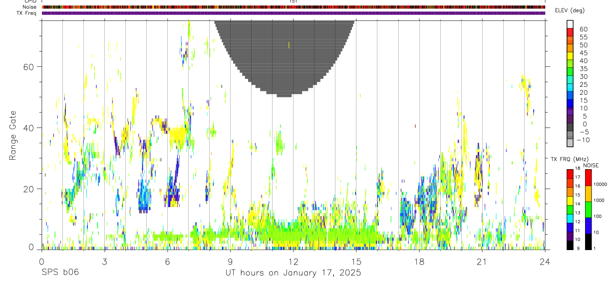
Task: Click the '11' label on TX FRQ scale
Action: point(578,230)
